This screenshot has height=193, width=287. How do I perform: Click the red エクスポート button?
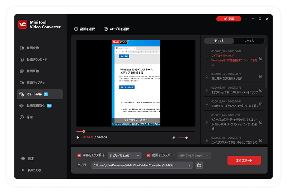[x=244, y=160]
